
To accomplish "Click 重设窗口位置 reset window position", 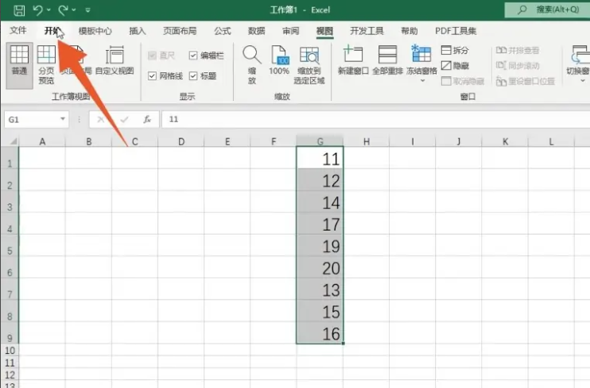I will point(526,81).
